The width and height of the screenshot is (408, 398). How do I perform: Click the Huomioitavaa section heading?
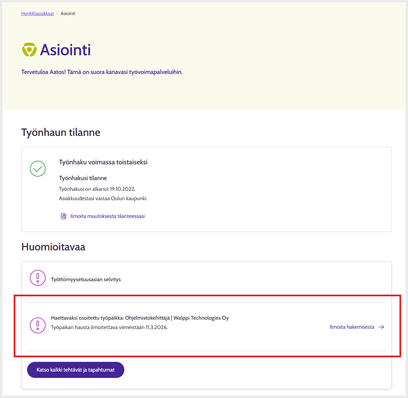point(53,247)
